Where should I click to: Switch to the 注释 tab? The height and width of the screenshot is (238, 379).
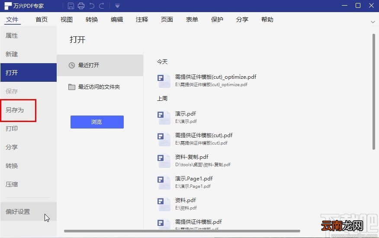(x=142, y=19)
